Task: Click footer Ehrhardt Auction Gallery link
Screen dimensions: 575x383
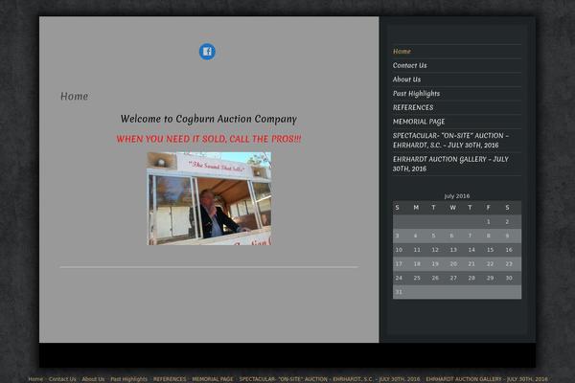Action: 487,379
